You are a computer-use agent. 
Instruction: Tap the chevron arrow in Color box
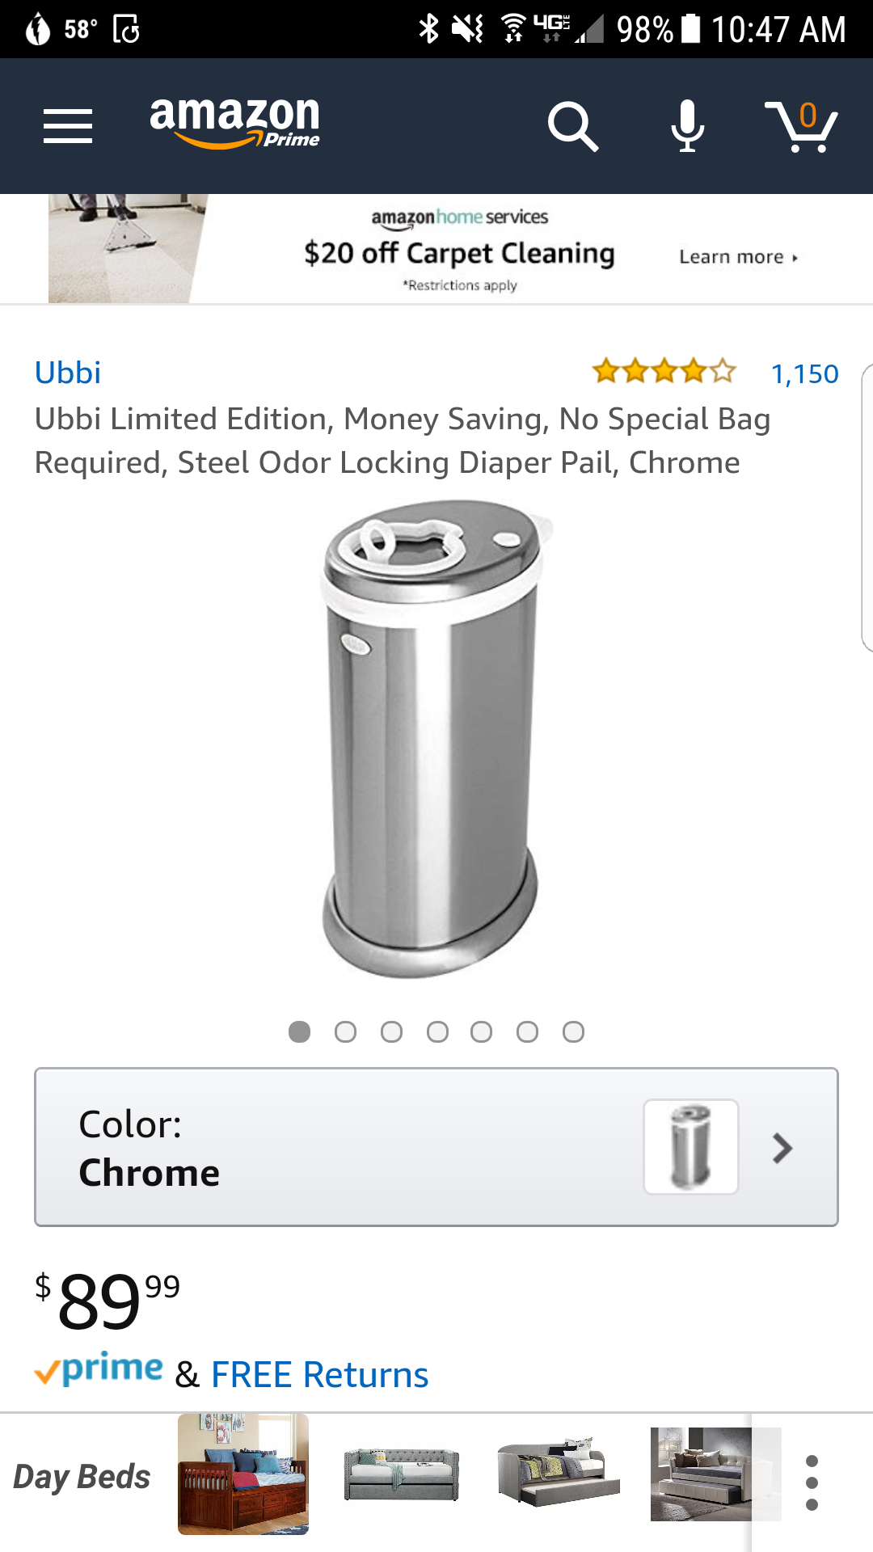(782, 1148)
